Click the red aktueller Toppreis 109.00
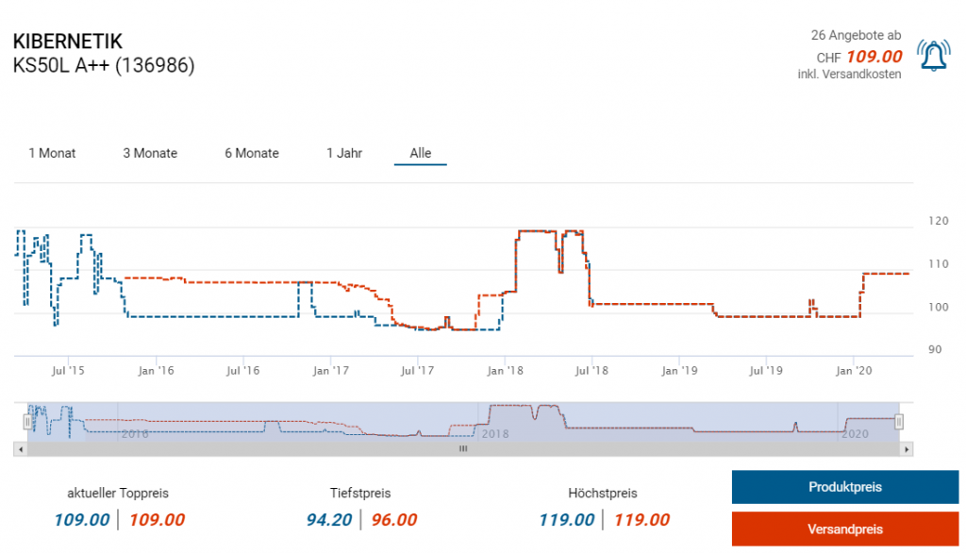The width and height of the screenshot is (966, 554). 158,520
